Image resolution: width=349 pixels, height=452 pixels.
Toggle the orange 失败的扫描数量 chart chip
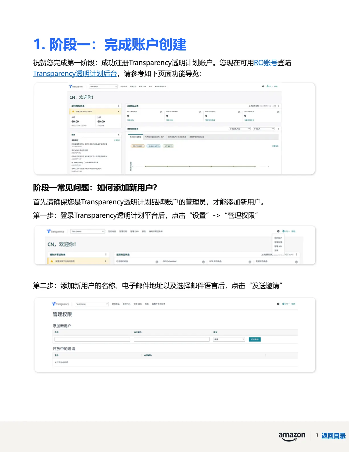tap(138, 146)
